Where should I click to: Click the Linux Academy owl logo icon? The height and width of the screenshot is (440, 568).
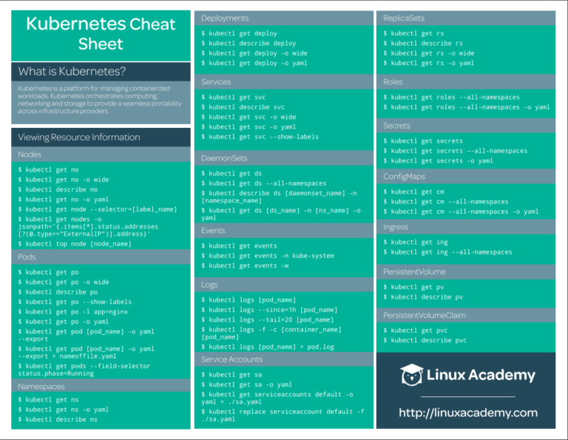[412, 375]
